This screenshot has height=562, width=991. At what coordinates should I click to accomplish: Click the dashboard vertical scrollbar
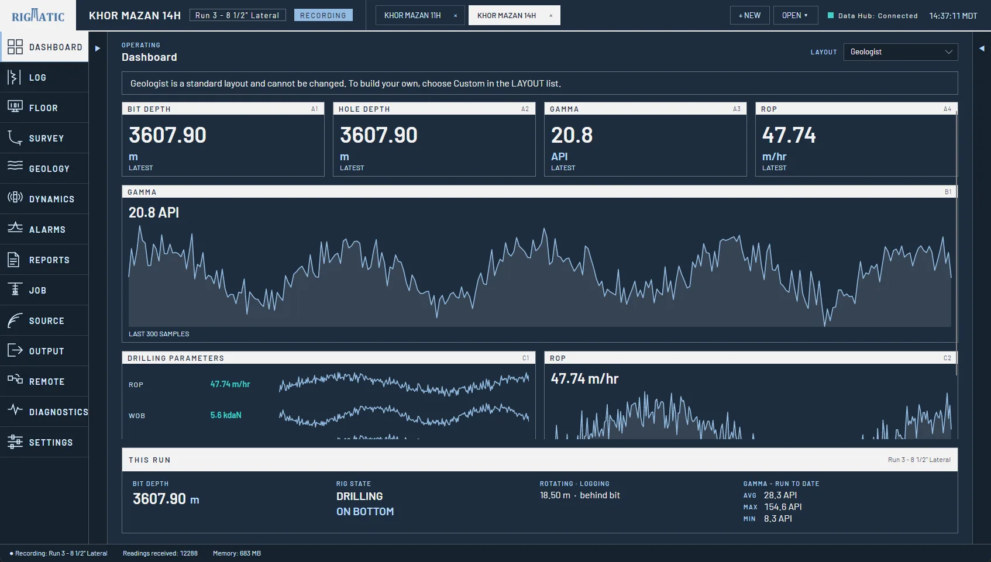pyautogui.click(x=956, y=243)
